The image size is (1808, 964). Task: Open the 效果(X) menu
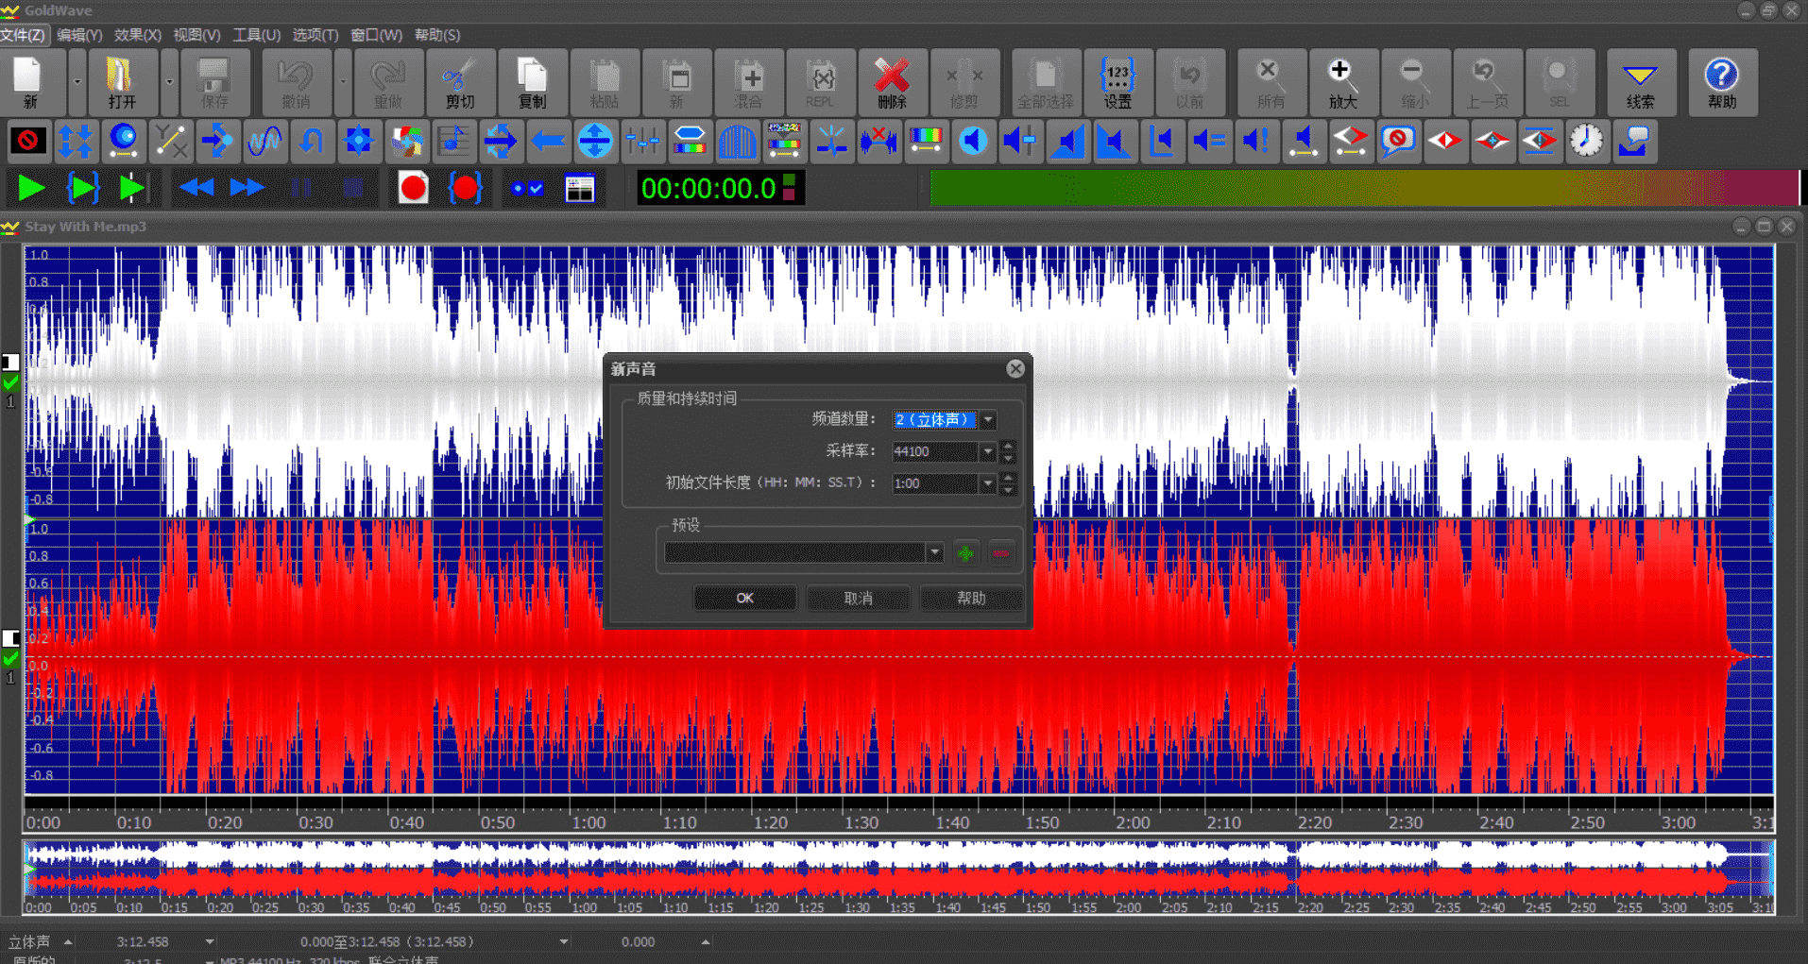click(137, 35)
